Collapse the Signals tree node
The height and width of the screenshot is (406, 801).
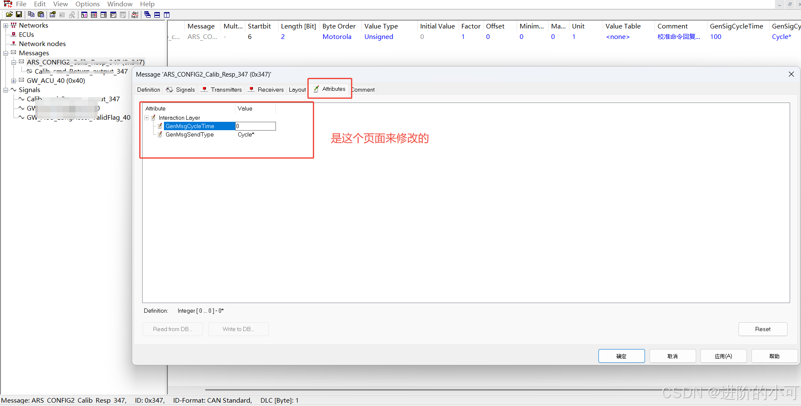pos(6,90)
